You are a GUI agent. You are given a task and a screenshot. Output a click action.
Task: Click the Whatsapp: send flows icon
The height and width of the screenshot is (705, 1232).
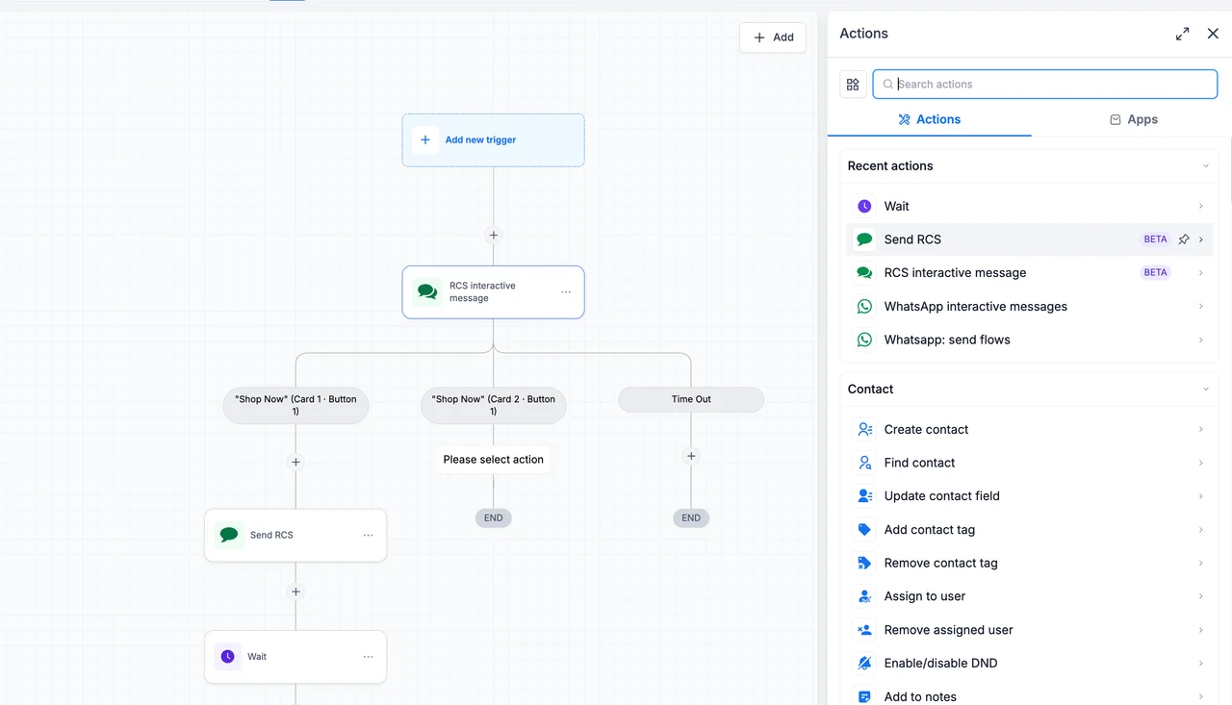click(864, 340)
